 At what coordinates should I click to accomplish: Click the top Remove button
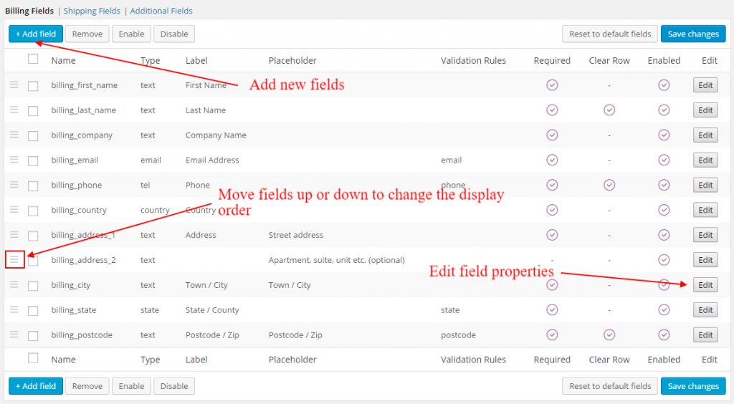[87, 34]
